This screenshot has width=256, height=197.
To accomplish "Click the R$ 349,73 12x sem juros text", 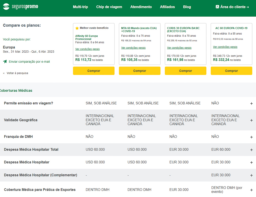I will 227,56.
